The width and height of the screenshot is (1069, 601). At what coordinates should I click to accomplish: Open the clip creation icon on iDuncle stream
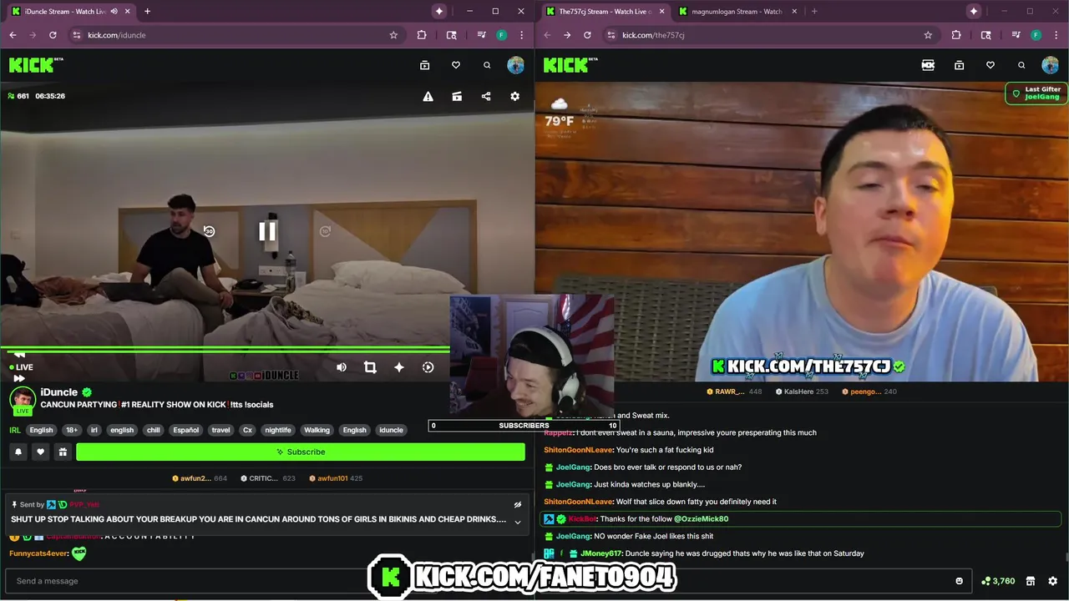[457, 96]
